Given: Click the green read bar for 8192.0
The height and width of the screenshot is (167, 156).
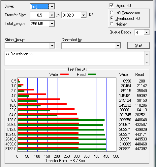Looking at the screenshot, I should pyautogui.click(x=62, y=149).
